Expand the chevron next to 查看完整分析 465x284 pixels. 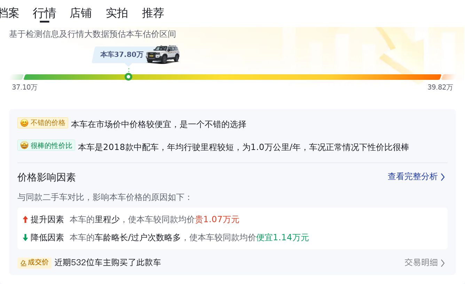(443, 177)
